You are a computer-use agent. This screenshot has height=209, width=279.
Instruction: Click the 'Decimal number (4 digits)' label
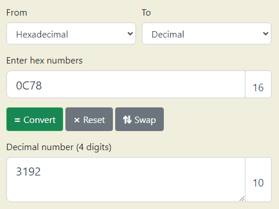coord(59,147)
